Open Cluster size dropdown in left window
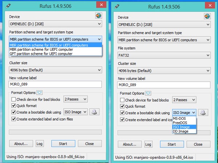Viewport: 218px width, 163px height. 55,70
